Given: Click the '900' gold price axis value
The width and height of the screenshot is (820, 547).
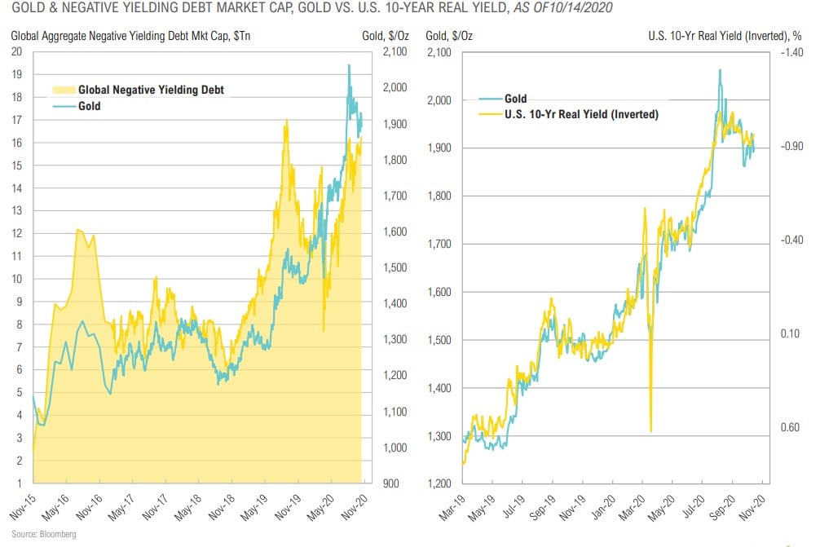Looking at the screenshot, I should pos(391,483).
